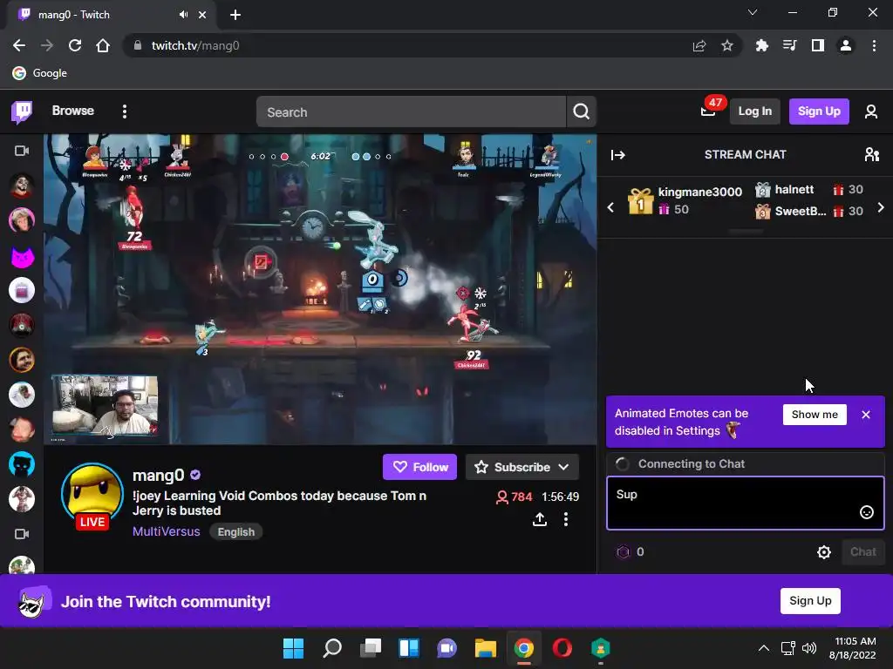Show next gift leaderboard entries
Image resolution: width=893 pixels, height=669 pixels.
tap(881, 207)
